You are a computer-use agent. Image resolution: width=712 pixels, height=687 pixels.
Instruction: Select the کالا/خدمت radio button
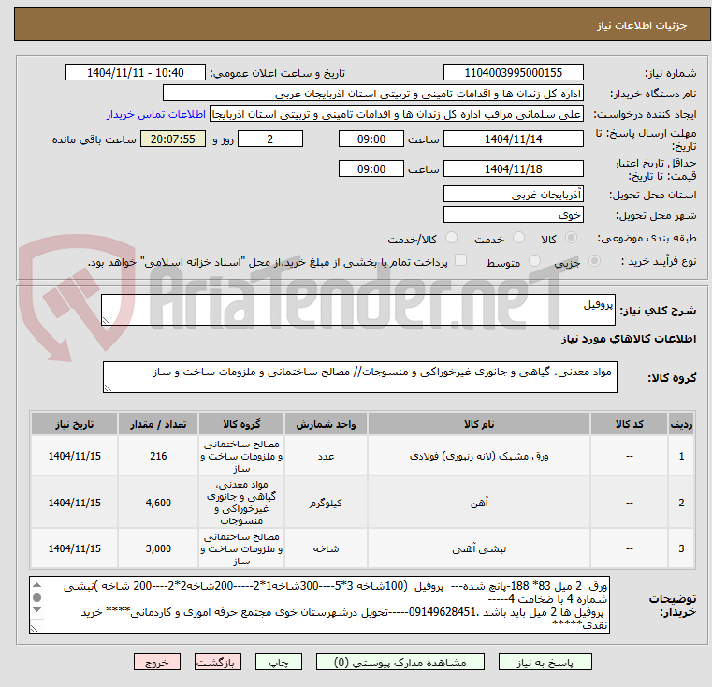click(x=451, y=237)
